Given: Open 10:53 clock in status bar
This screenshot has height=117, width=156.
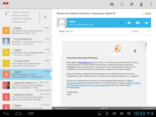Looking at the screenshot, I should coord(139,114).
